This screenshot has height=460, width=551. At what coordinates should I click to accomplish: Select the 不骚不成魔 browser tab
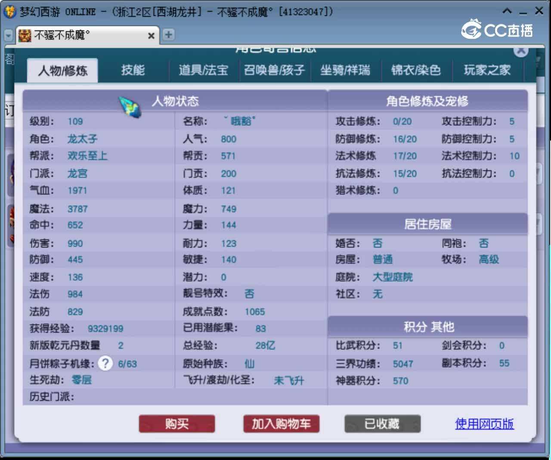tap(87, 35)
